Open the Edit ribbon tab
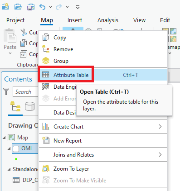 pos(165,20)
